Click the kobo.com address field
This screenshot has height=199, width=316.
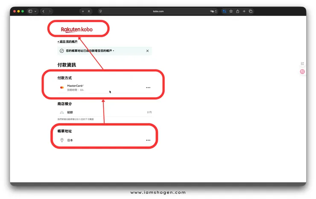tap(158, 11)
